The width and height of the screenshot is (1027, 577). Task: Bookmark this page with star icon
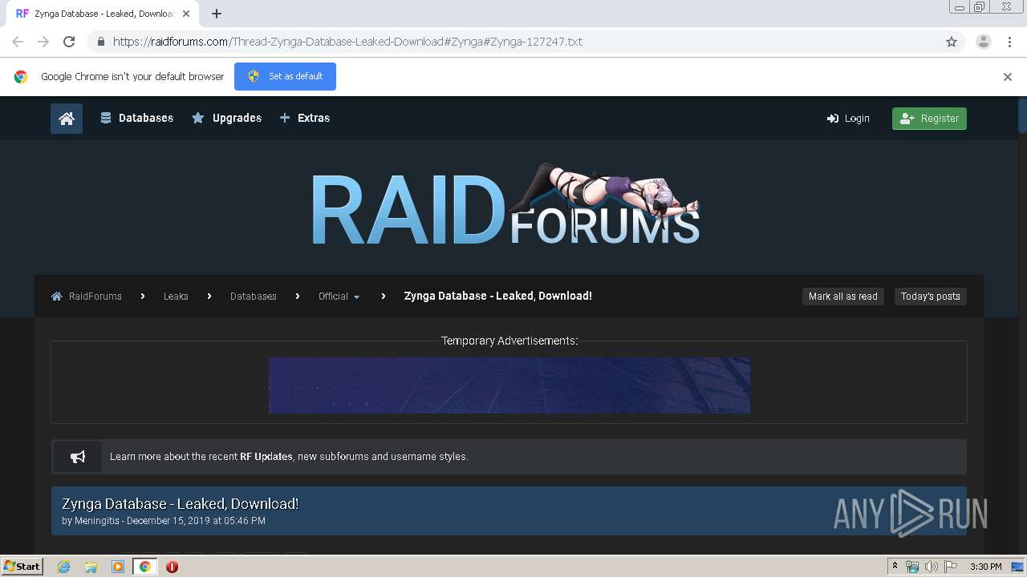[952, 42]
